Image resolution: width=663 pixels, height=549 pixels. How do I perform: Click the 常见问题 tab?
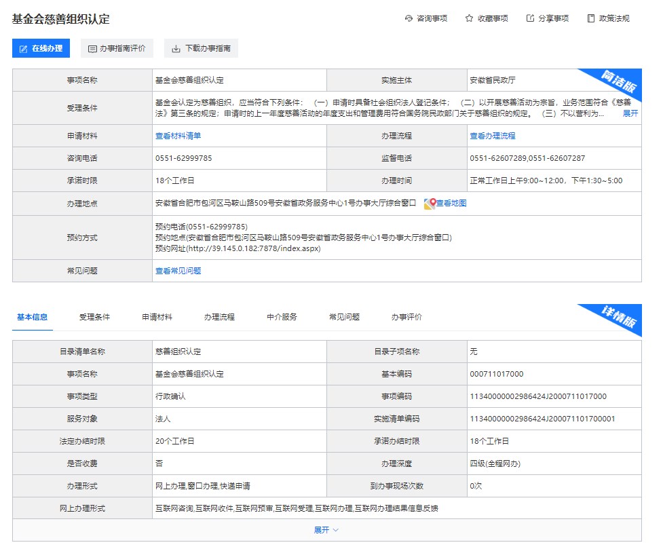(x=344, y=317)
